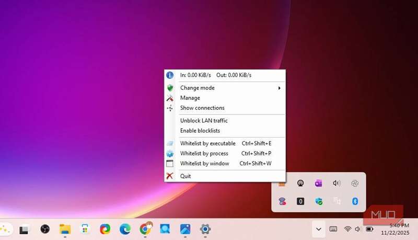
Task: Collapse the hidden icons tray chevron
Action: coord(318,229)
